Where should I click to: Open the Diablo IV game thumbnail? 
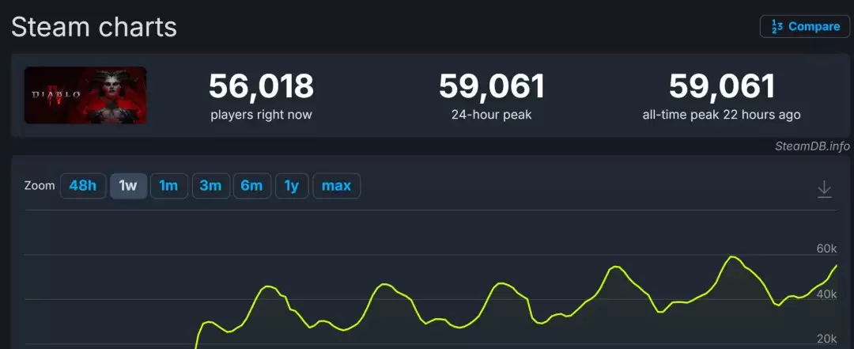tap(85, 96)
